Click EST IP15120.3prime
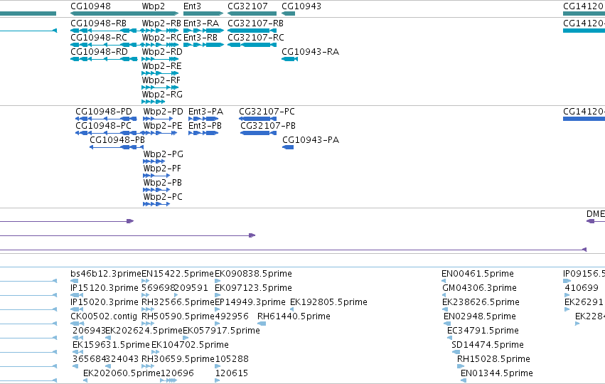Screen dimensions: 605x384 point(76,295)
